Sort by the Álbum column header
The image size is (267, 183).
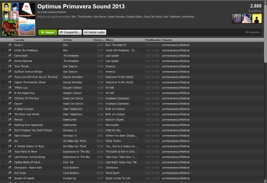click(121, 40)
